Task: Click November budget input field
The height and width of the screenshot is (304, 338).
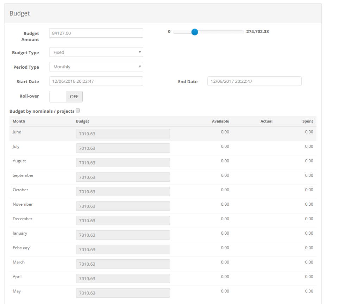Action: [123, 206]
